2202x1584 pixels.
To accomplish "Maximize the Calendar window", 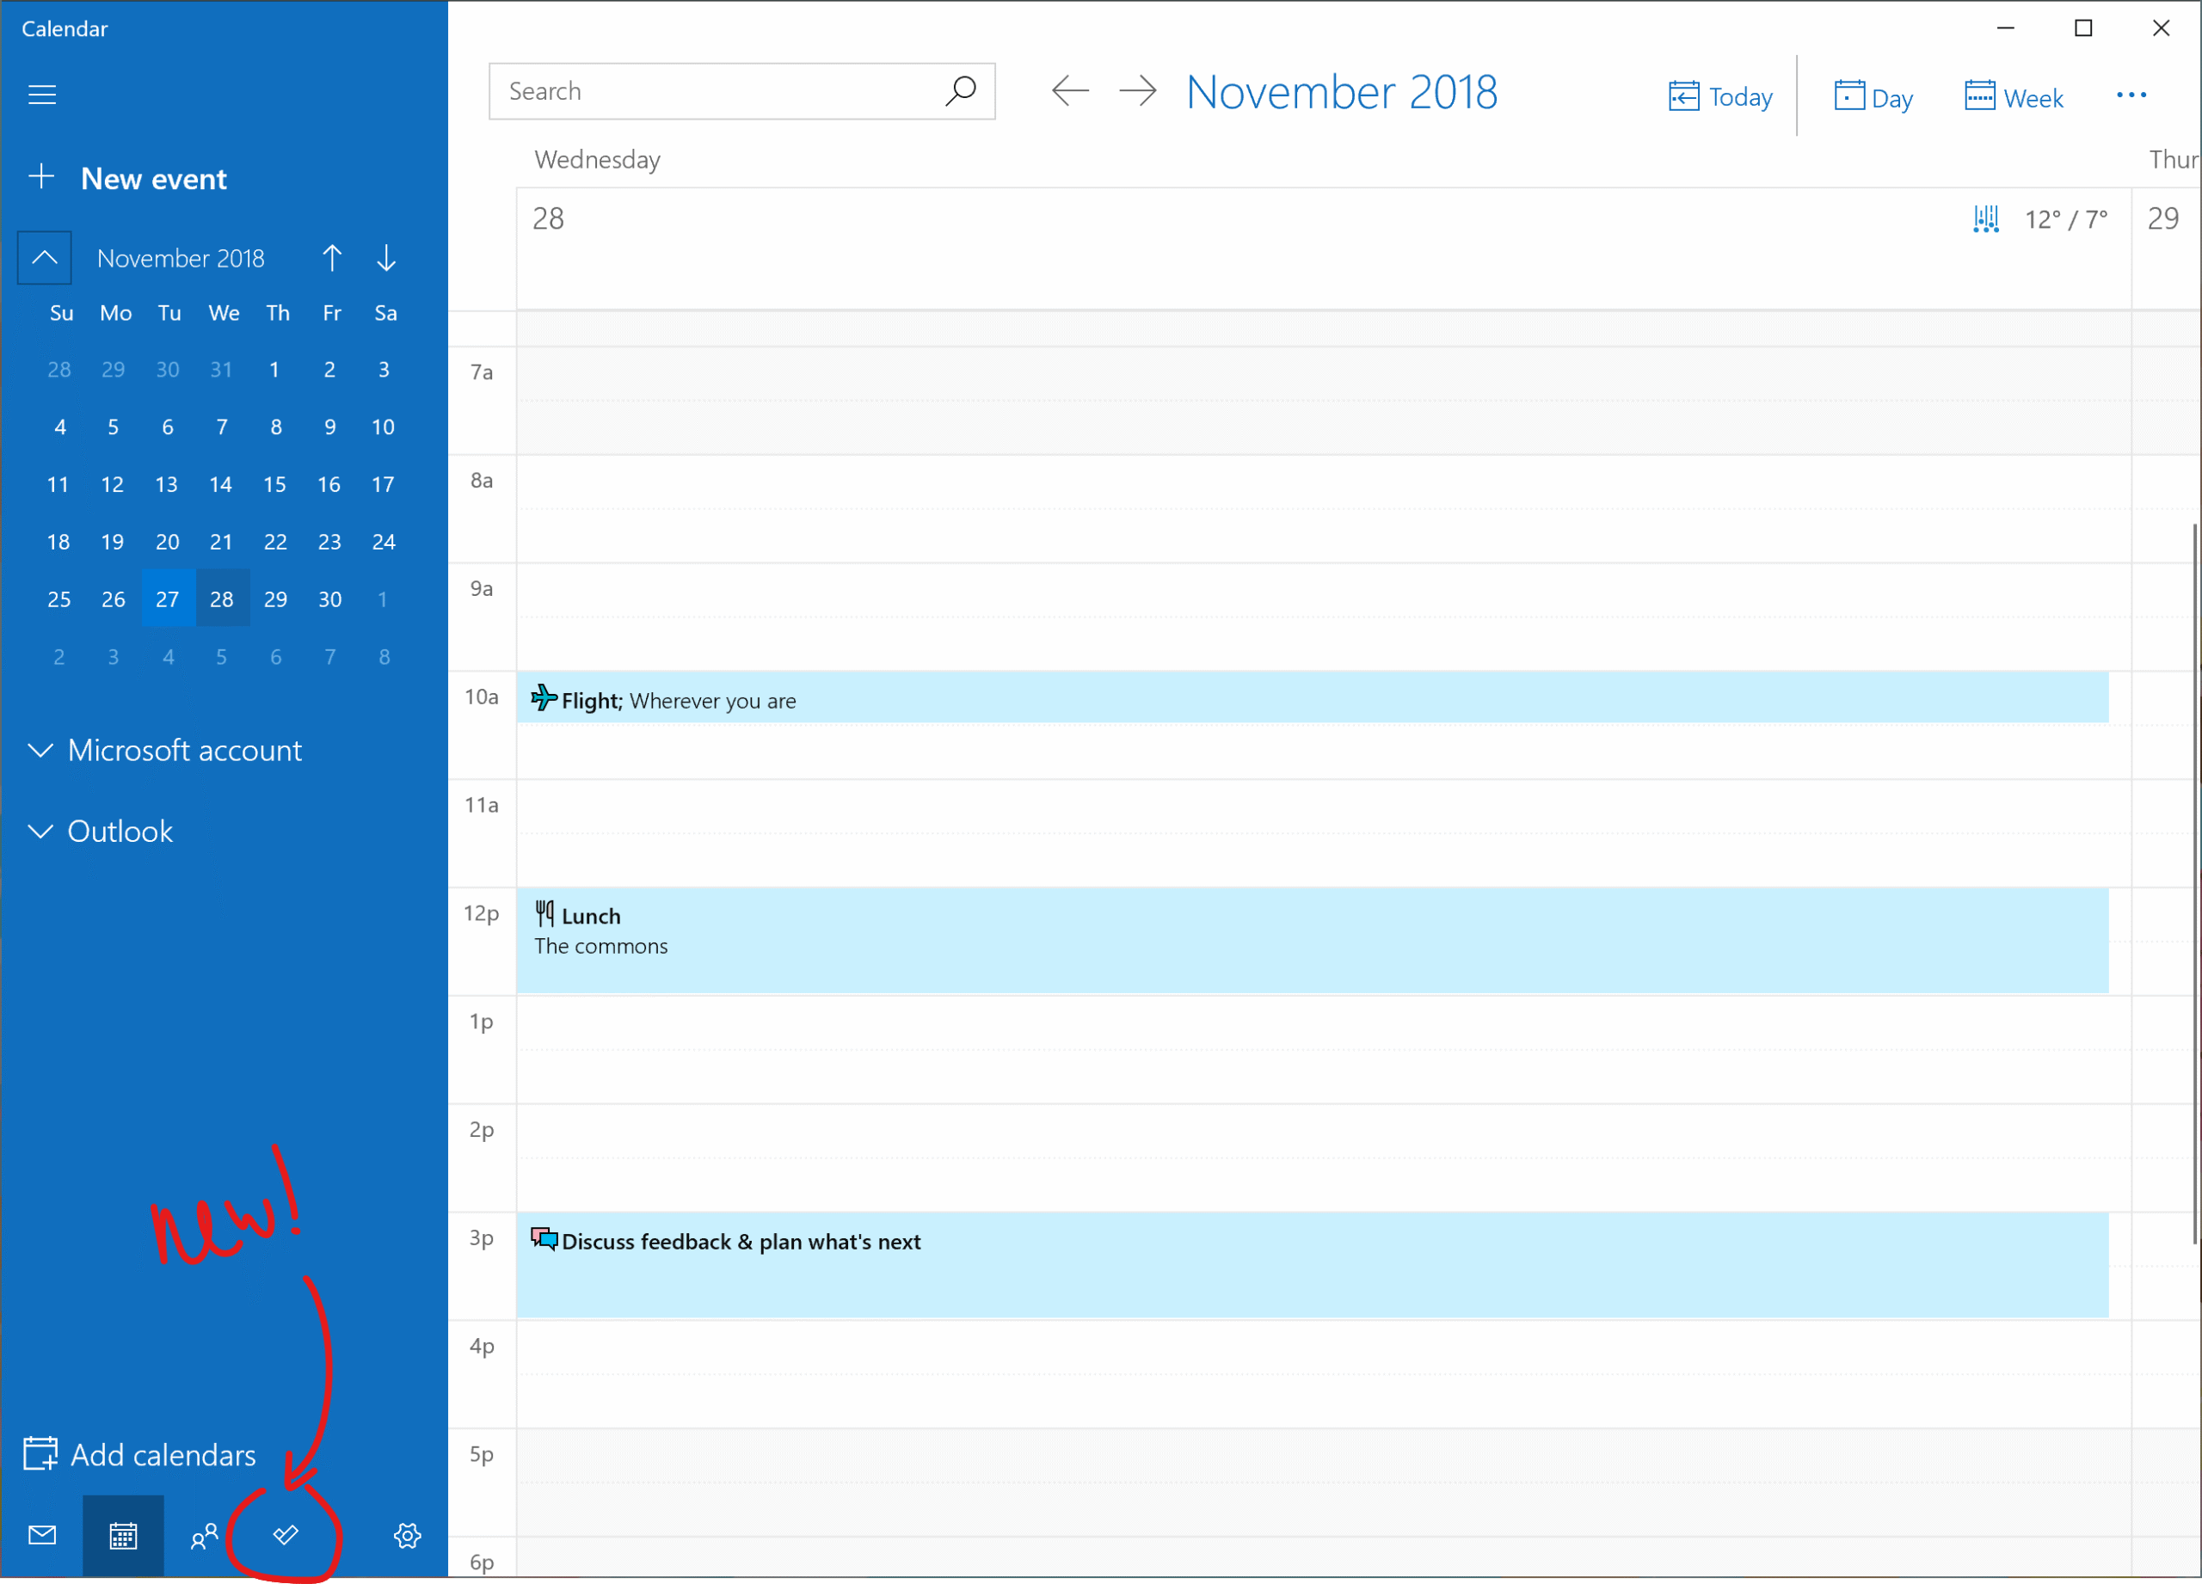I will [x=2083, y=28].
